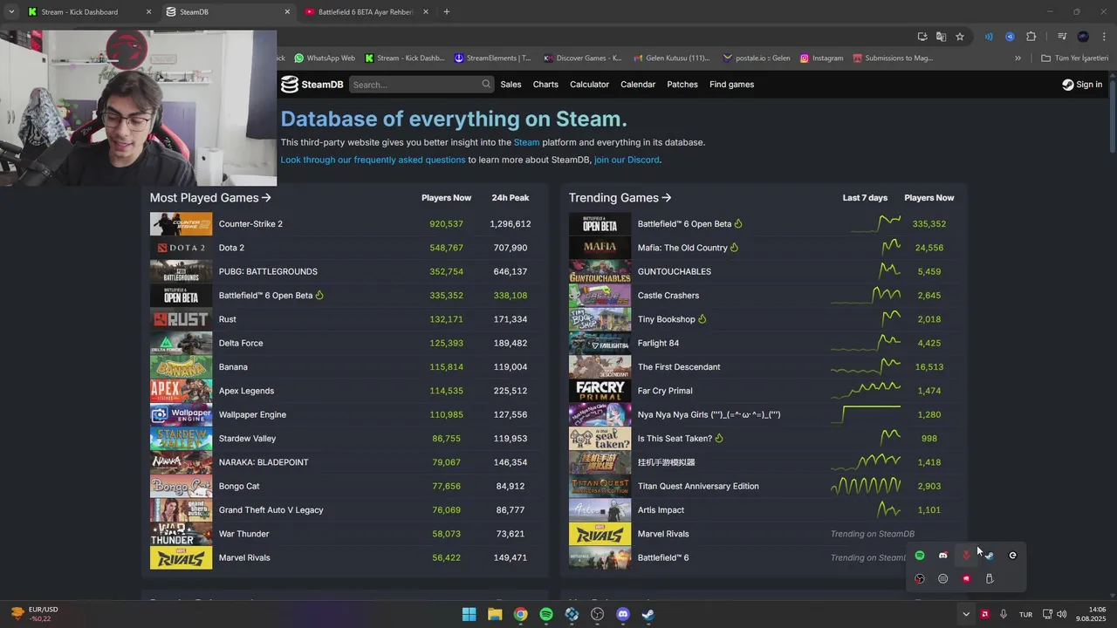The image size is (1117, 628).
Task: Open the StreamElements bookmark
Action: click(x=492, y=58)
